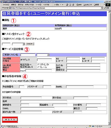Click the 検索 search toolbar button
The width and height of the screenshot is (111, 128).
(79, 5)
